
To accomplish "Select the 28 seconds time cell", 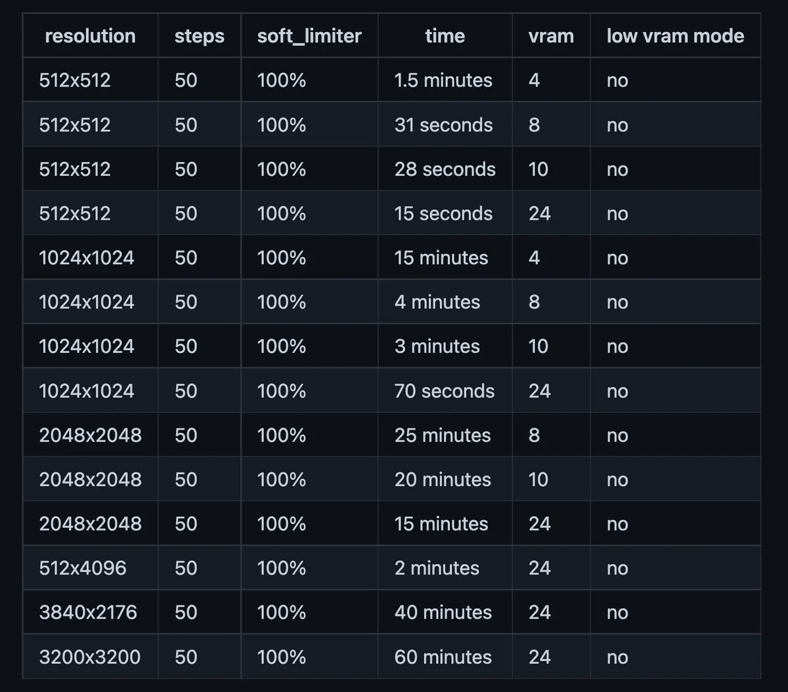I will click(x=445, y=169).
